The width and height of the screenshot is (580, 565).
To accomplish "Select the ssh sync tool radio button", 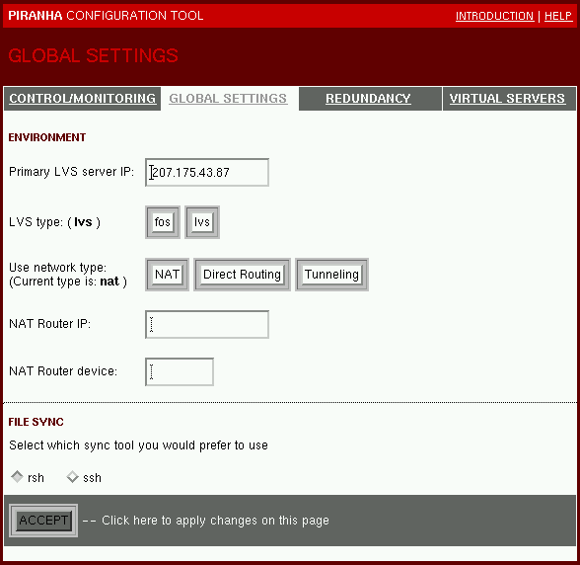I will coord(73,477).
